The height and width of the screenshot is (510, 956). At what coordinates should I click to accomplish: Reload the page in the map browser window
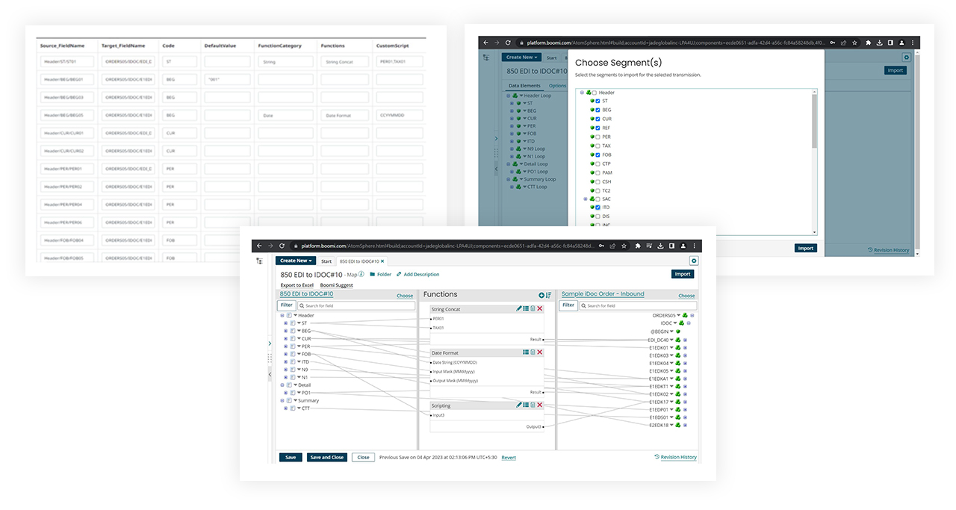tap(282, 246)
